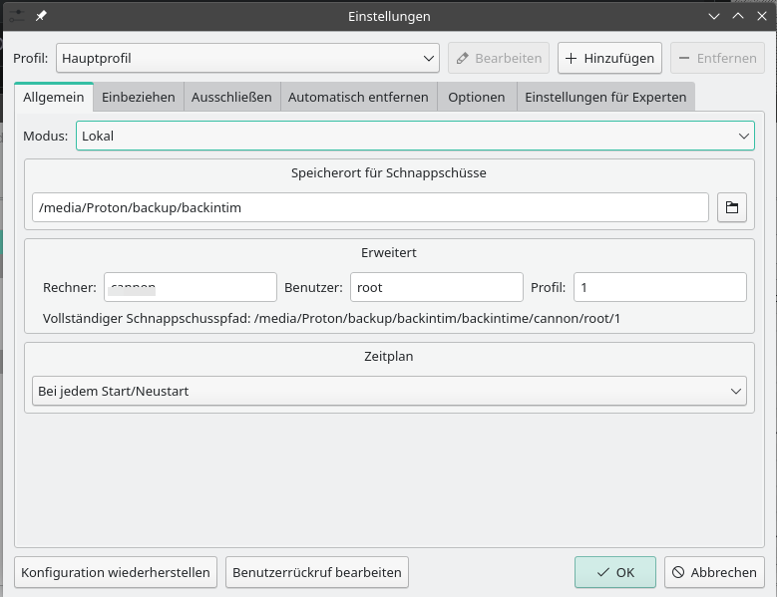Screen dimensions: 777x597
Task: Open Einstellungen für Experten tab
Action: click(604, 97)
